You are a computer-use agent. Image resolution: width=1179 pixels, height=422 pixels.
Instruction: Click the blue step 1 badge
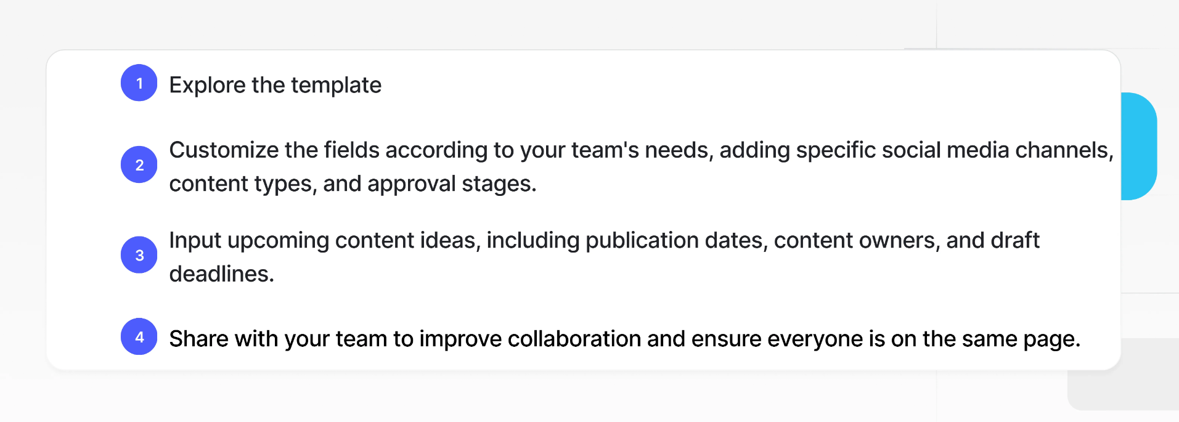coord(139,83)
